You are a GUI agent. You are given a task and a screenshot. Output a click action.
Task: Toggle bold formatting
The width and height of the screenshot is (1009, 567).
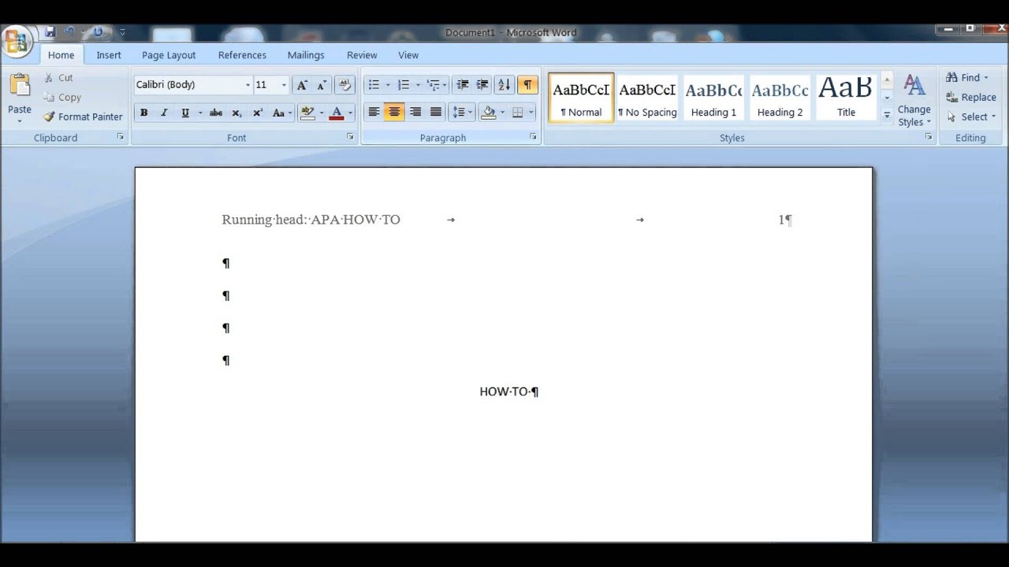pyautogui.click(x=143, y=113)
